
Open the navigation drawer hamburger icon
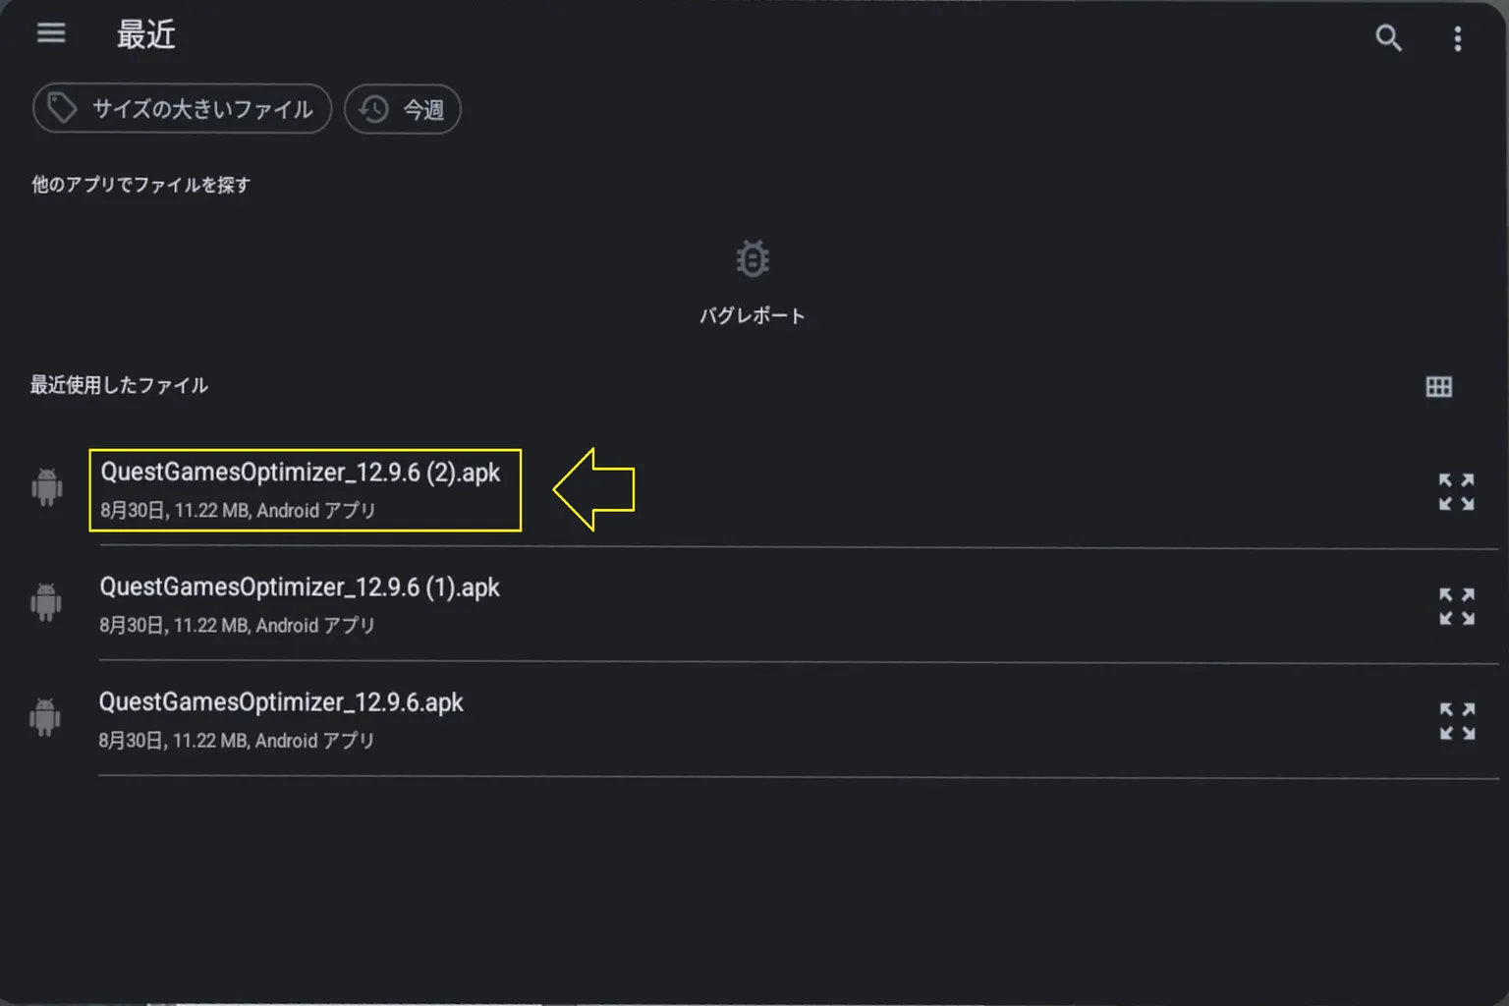(50, 32)
